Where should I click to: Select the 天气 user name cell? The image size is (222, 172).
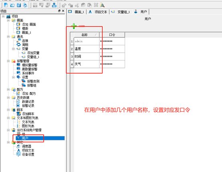point(87,64)
